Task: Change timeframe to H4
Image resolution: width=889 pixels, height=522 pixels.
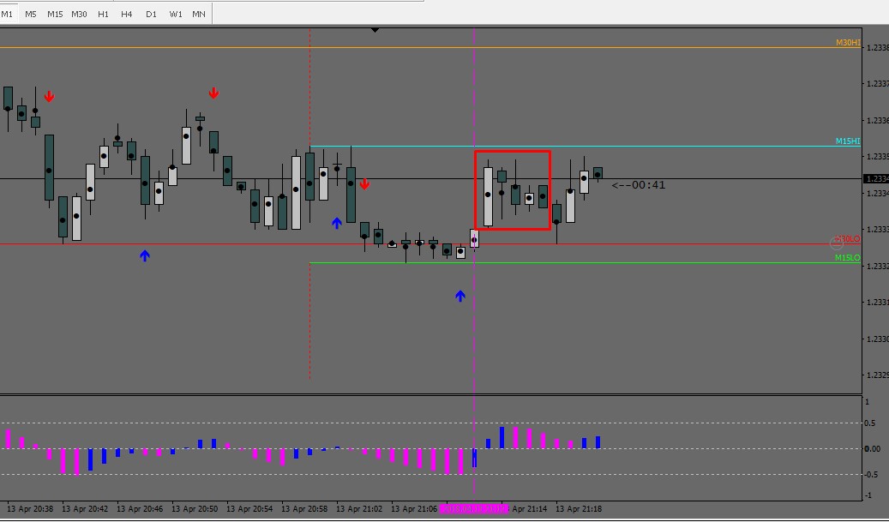Action: click(x=126, y=15)
